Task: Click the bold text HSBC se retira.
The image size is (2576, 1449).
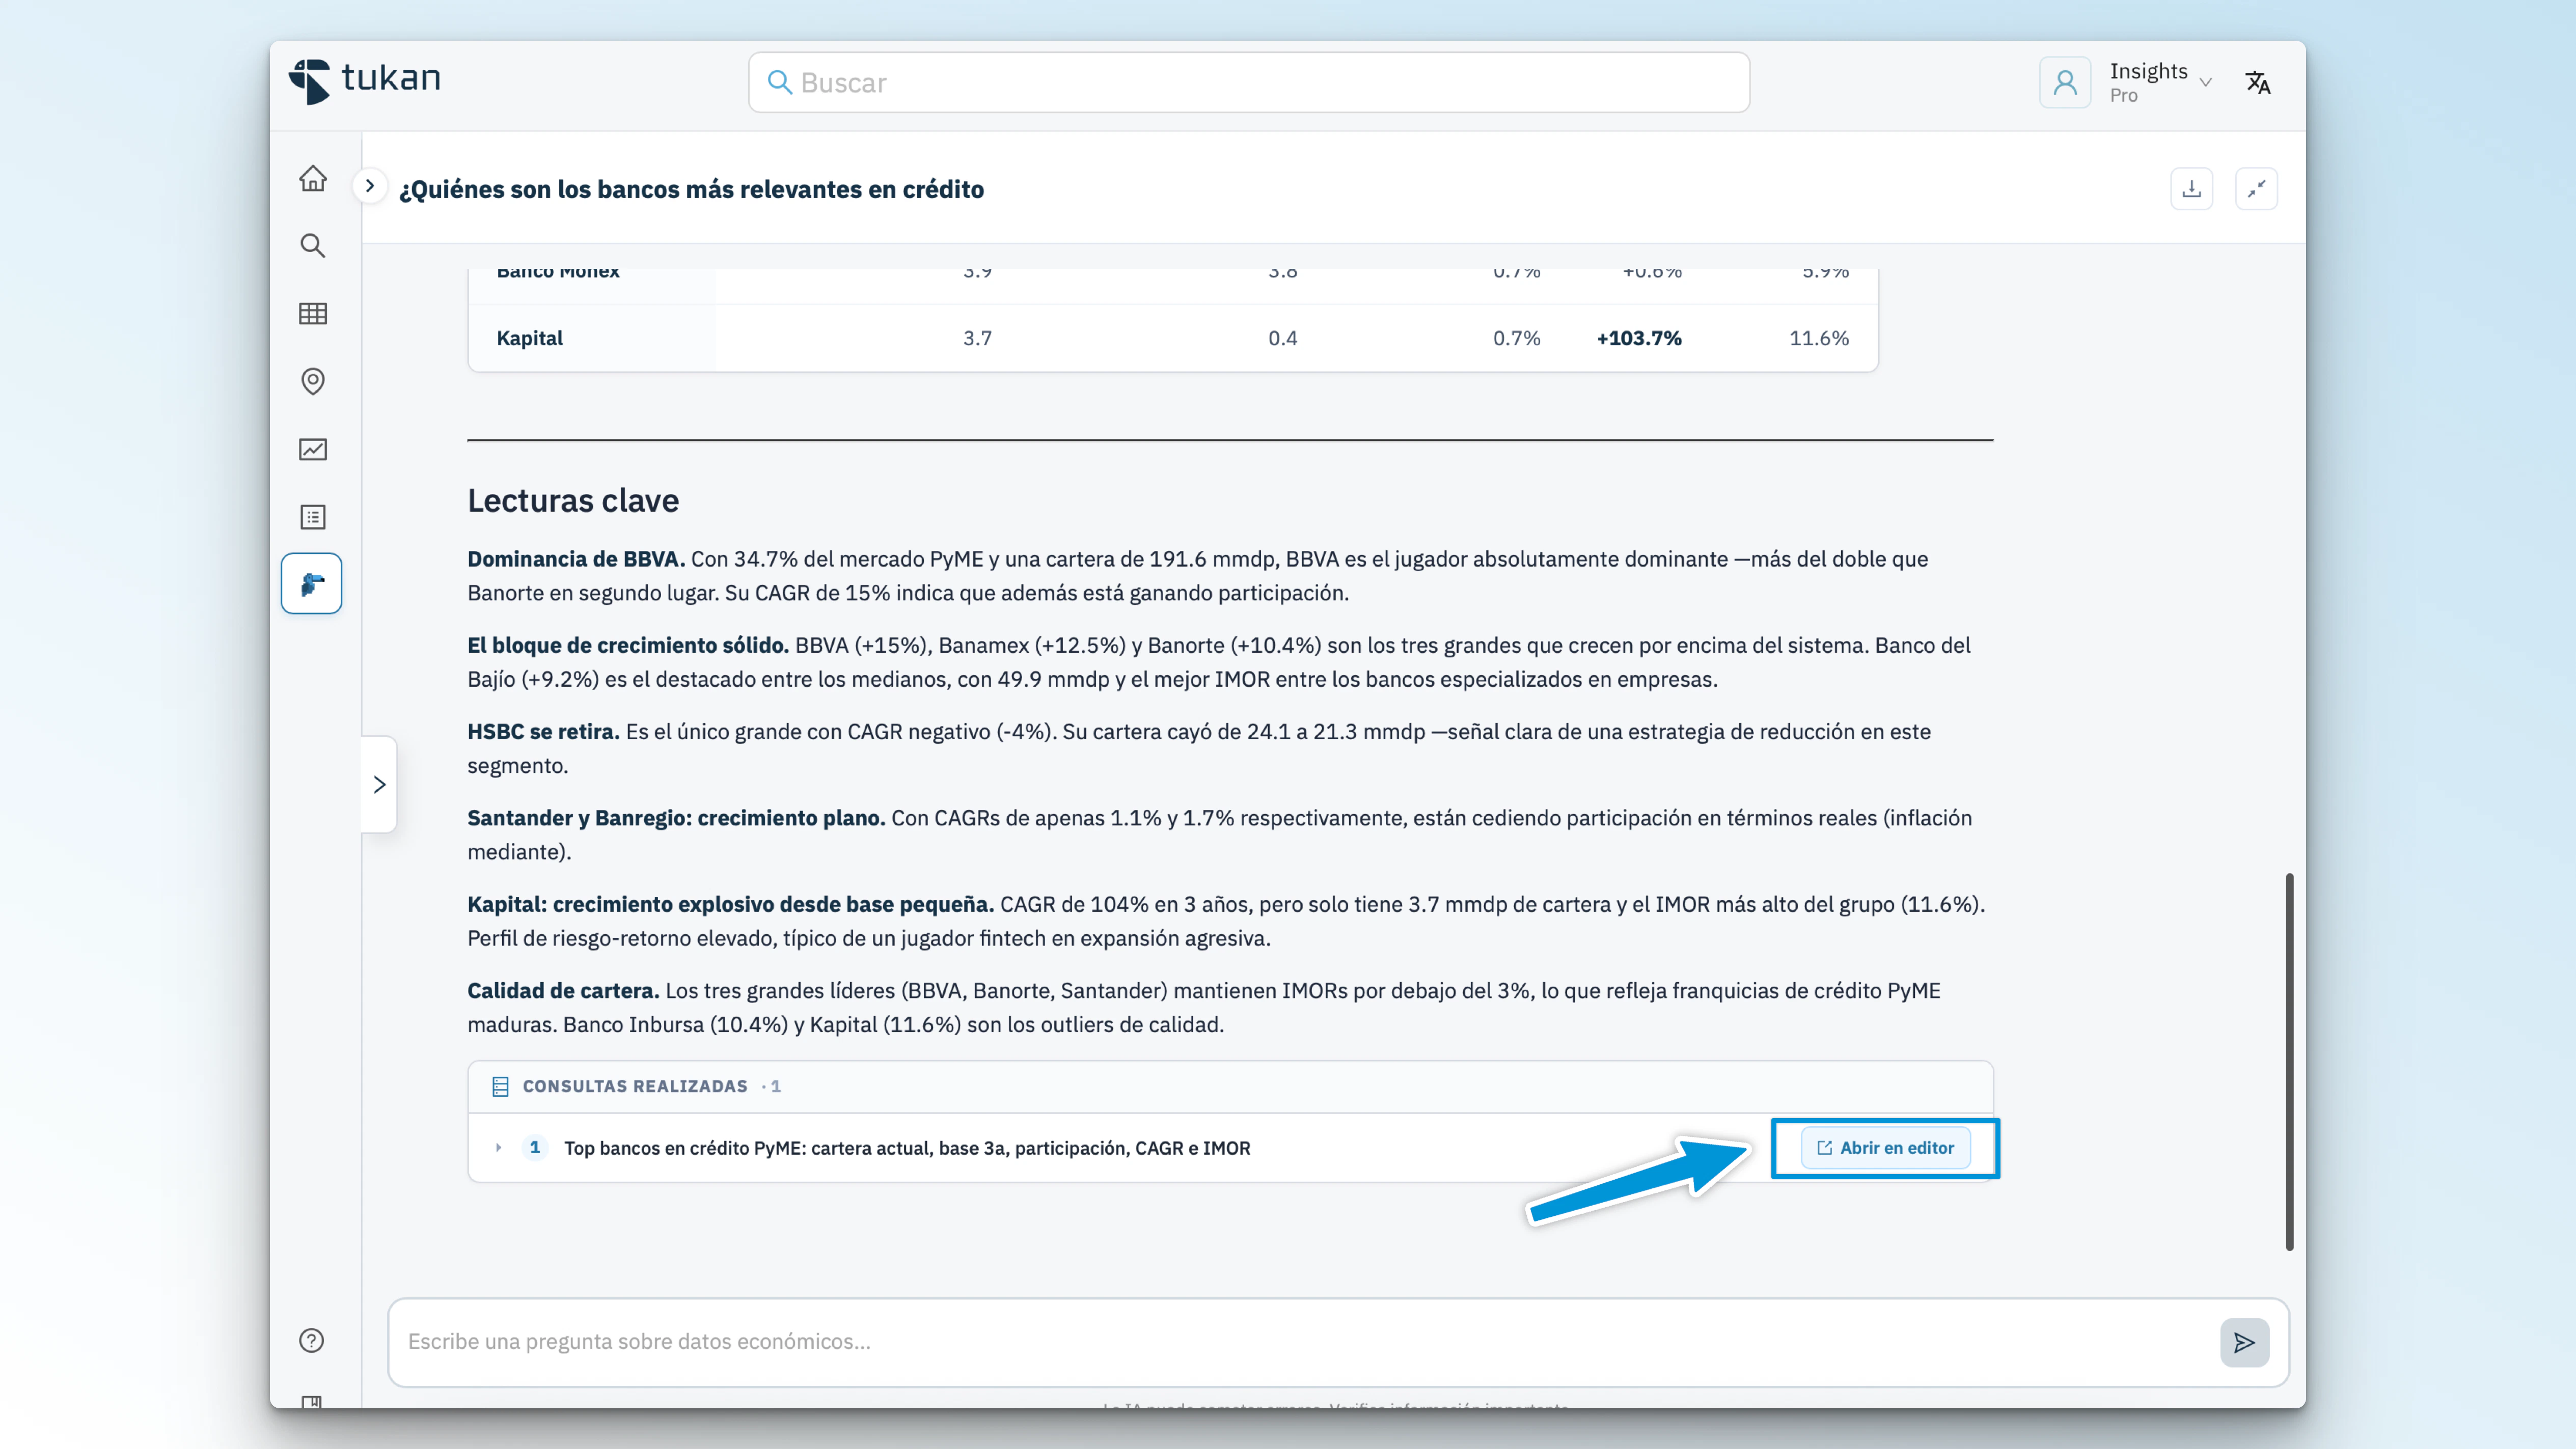Action: [543, 731]
